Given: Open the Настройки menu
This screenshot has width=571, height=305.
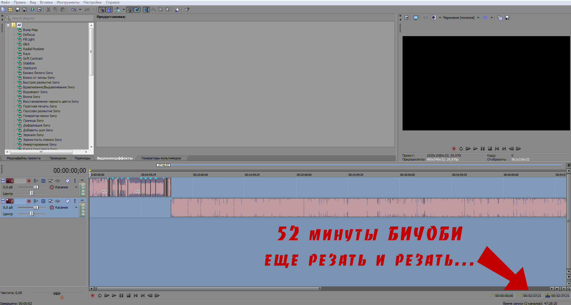Looking at the screenshot, I should [93, 2].
